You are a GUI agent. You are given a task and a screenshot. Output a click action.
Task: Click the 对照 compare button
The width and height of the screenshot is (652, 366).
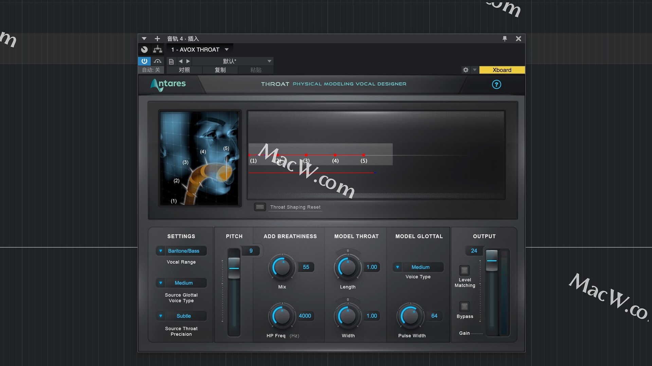click(x=184, y=70)
